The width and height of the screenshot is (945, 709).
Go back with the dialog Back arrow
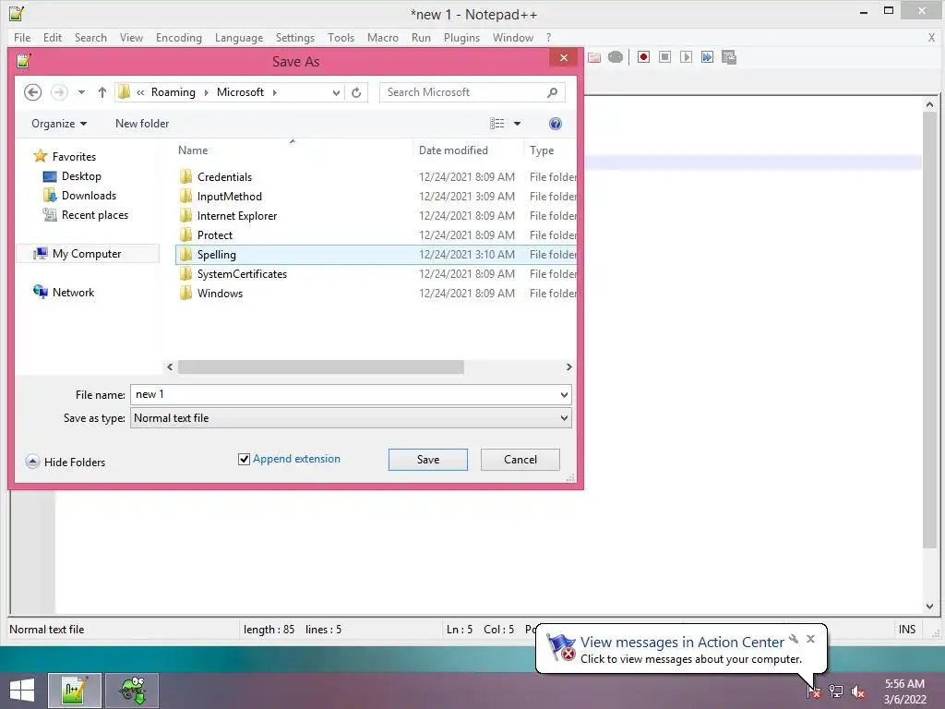click(x=32, y=92)
